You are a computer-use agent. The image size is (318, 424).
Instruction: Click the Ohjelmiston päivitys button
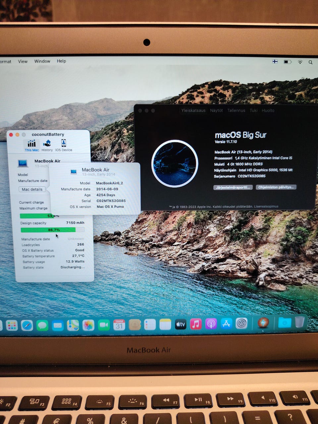click(276, 187)
